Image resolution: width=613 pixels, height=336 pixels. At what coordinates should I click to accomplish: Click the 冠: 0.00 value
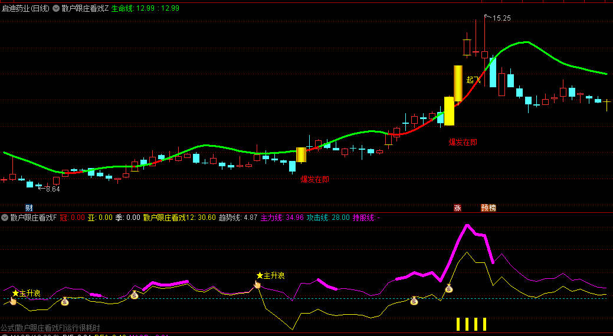coord(73,218)
